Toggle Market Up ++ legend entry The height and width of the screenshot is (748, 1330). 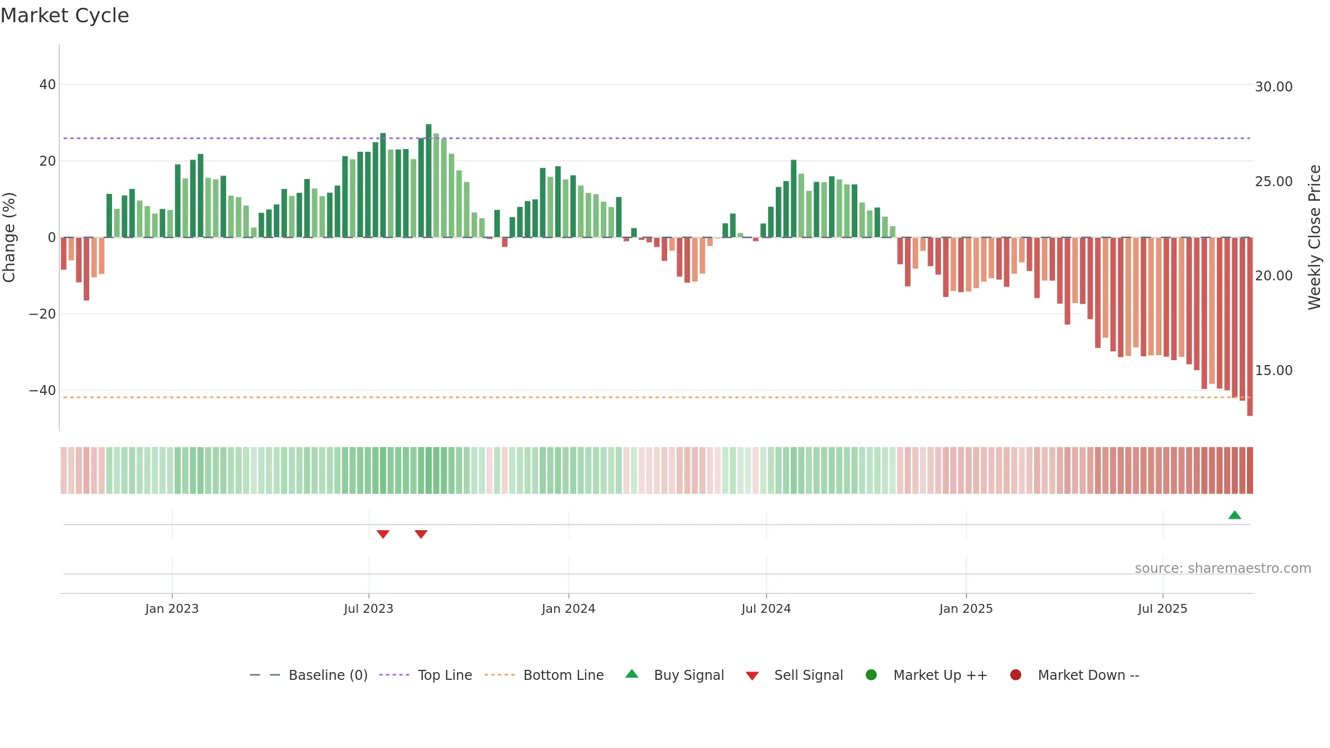point(927,675)
